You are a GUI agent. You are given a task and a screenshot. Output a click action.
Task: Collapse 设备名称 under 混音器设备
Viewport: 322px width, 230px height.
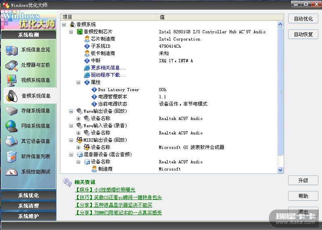[78, 162]
